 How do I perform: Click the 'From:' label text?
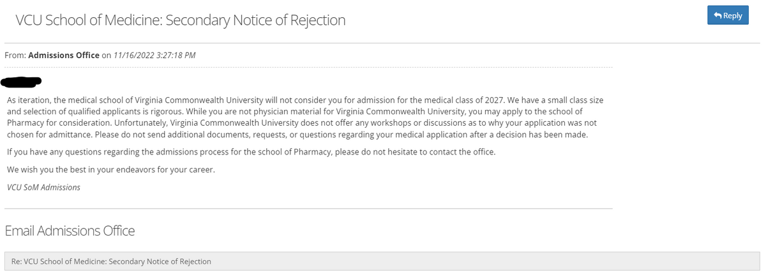pos(15,55)
